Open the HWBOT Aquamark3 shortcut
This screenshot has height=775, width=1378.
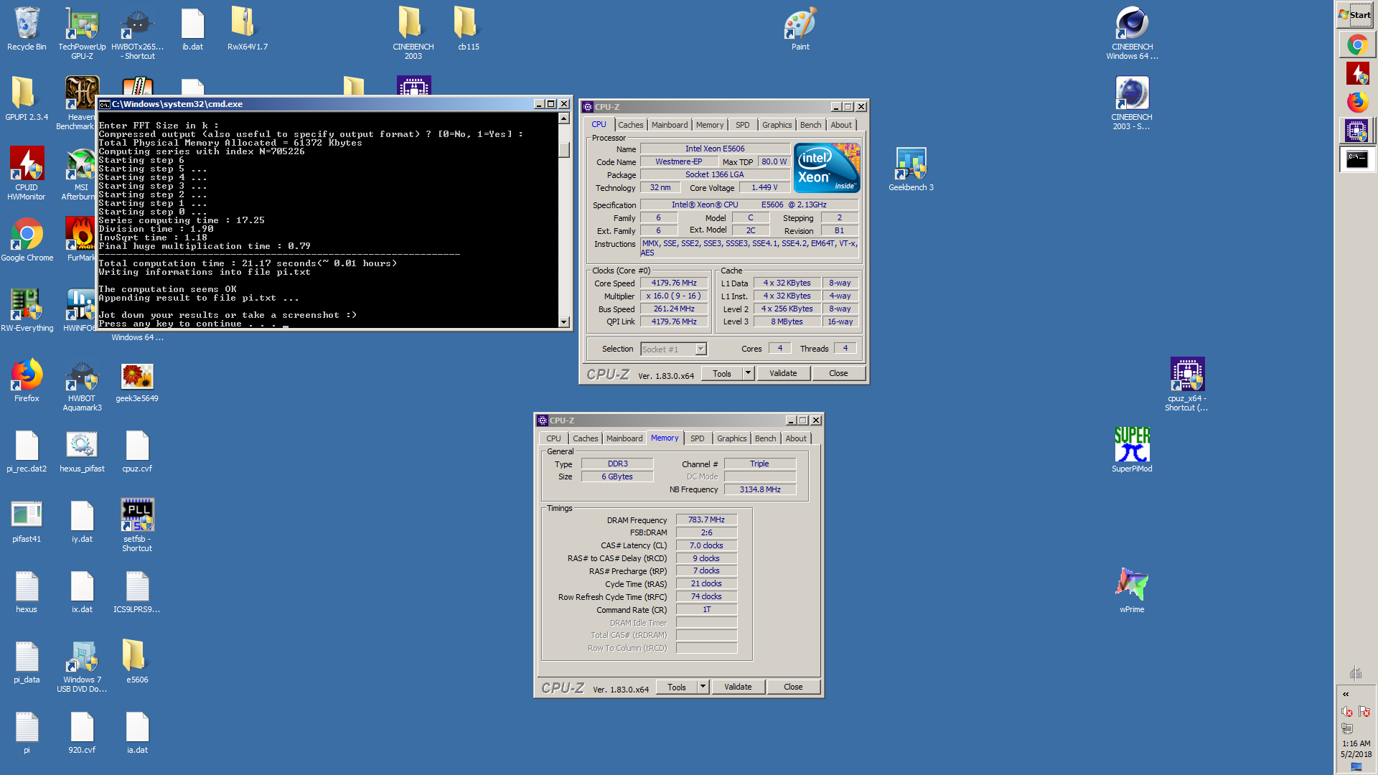pyautogui.click(x=82, y=384)
